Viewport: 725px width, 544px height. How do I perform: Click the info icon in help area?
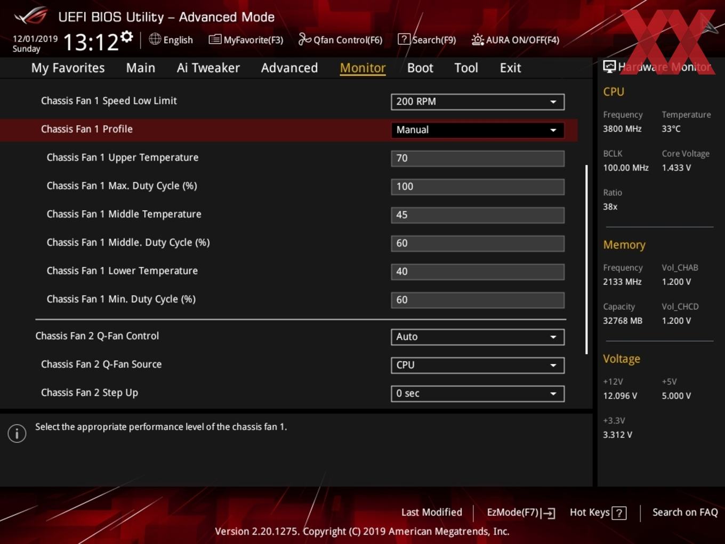17,434
